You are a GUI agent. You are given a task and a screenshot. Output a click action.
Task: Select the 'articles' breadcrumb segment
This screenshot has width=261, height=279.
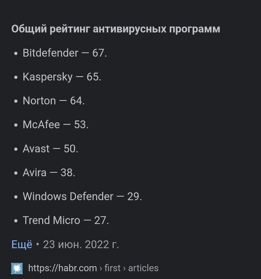coord(143,268)
